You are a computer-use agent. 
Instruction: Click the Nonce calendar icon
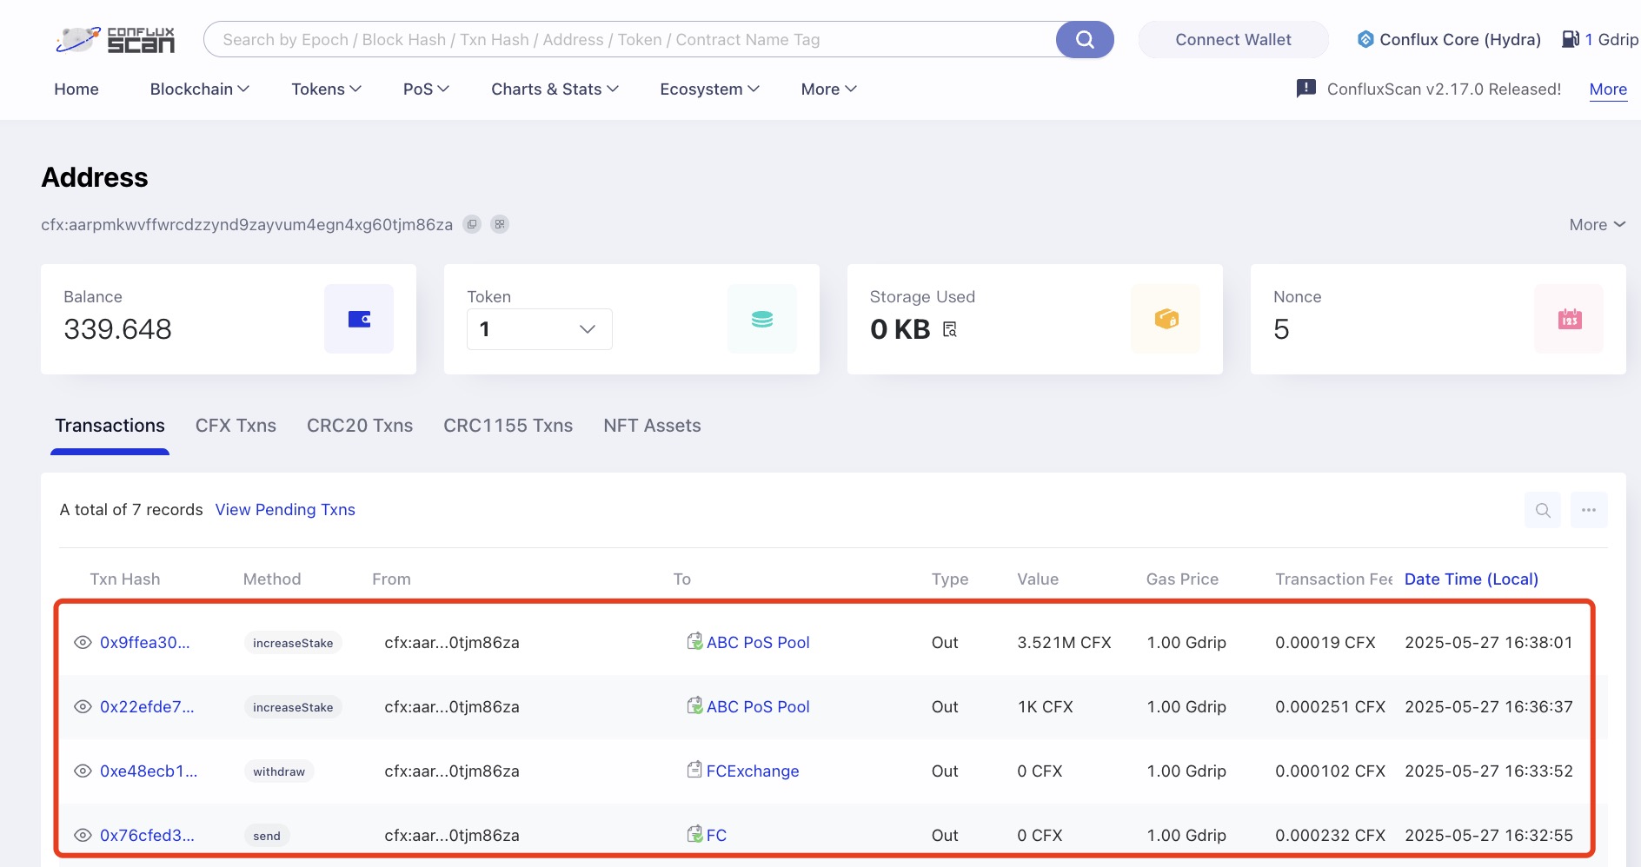click(x=1569, y=319)
